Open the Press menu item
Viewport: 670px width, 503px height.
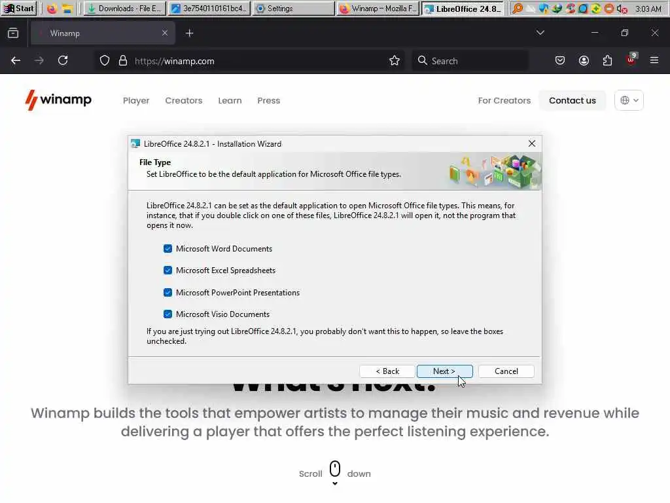click(269, 100)
